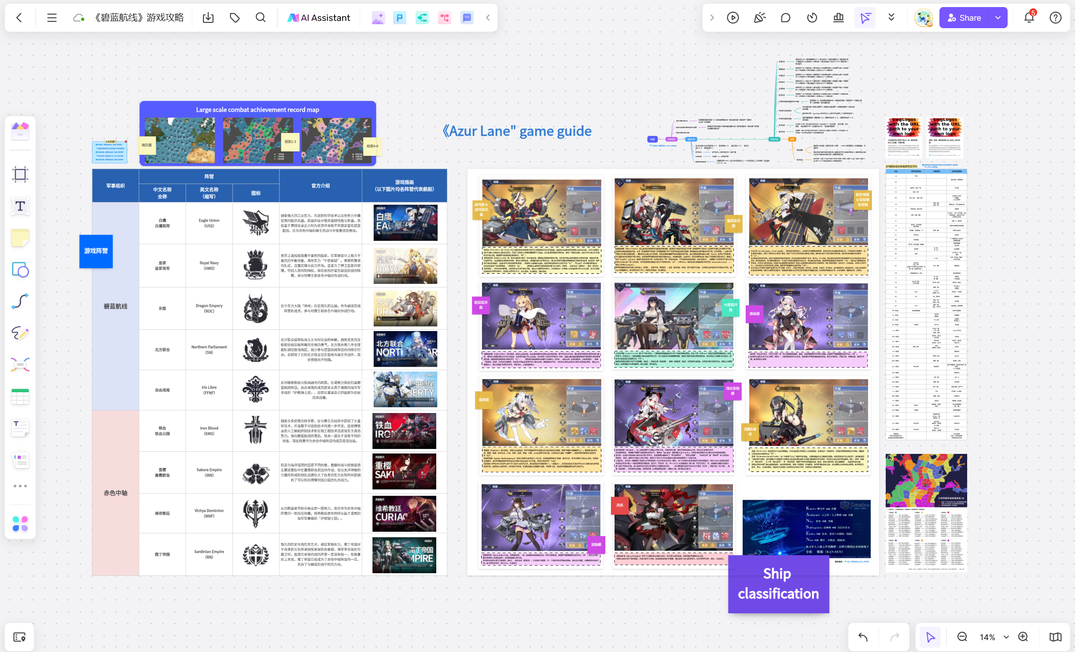This screenshot has width=1075, height=652.
Task: Select the colorful region map image
Action: pos(926,480)
